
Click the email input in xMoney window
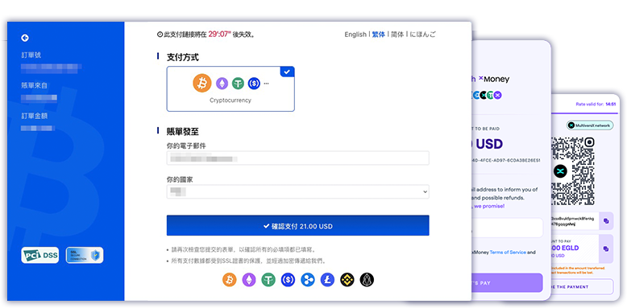tap(508, 228)
